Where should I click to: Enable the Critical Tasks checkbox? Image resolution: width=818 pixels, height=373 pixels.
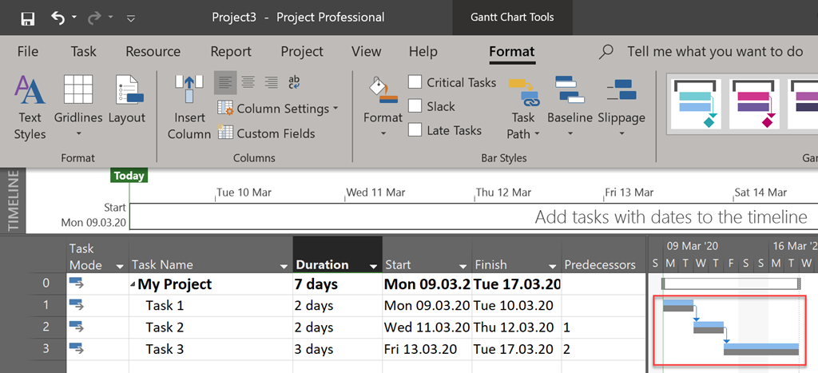pos(415,82)
